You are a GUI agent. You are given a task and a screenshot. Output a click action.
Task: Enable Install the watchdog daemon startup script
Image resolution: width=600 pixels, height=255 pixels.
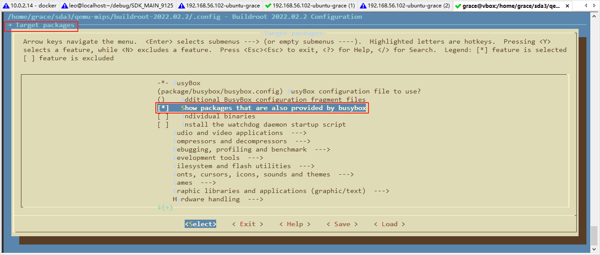252,124
